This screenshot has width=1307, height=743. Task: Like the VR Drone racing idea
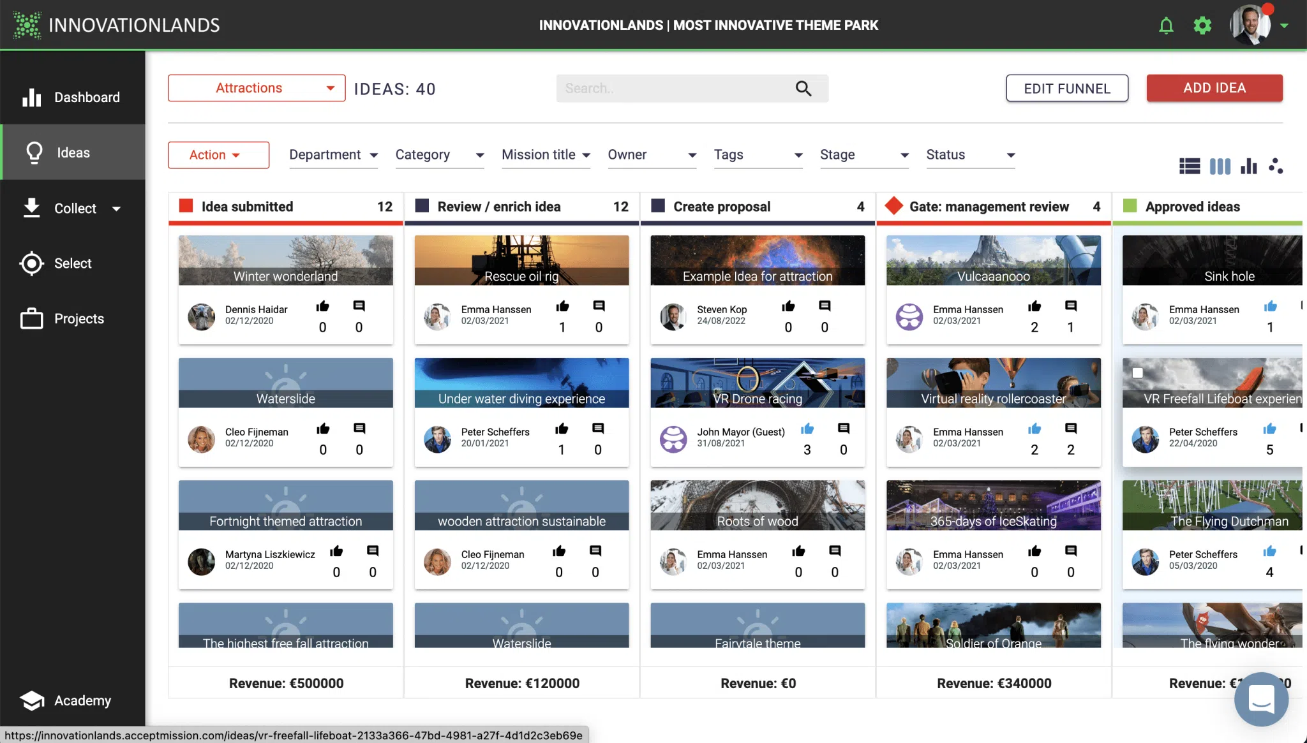point(807,429)
